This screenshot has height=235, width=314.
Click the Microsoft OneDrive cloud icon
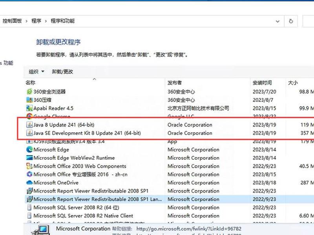tap(29, 183)
